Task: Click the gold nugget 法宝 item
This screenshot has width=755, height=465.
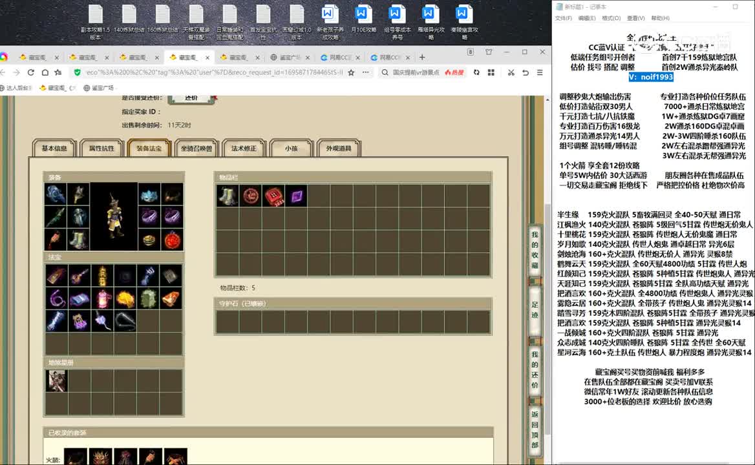Action: (x=125, y=298)
